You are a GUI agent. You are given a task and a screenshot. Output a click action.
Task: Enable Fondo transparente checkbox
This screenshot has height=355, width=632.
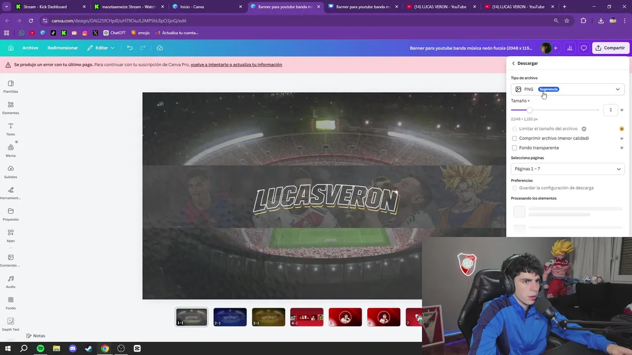point(514,148)
